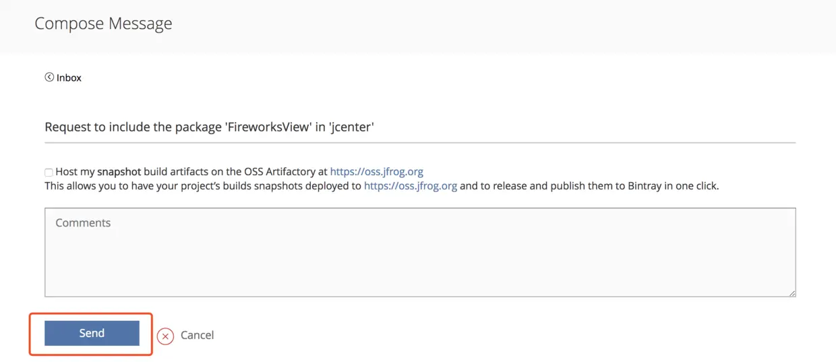Click the 'jcenter' word in subject
Image resolution: width=836 pixels, height=362 pixels.
point(351,127)
